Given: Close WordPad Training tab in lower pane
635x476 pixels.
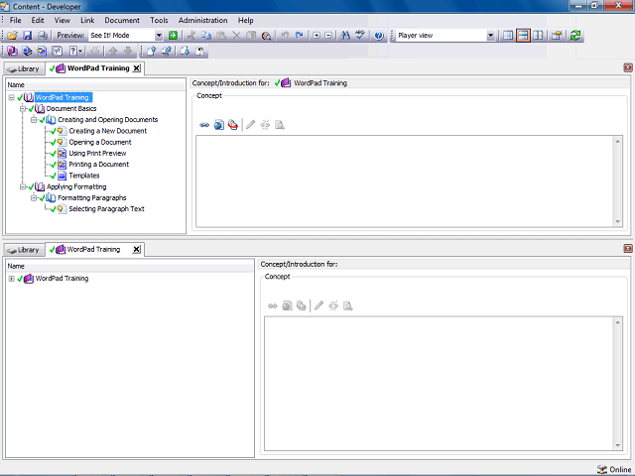Looking at the screenshot, I should point(137,249).
